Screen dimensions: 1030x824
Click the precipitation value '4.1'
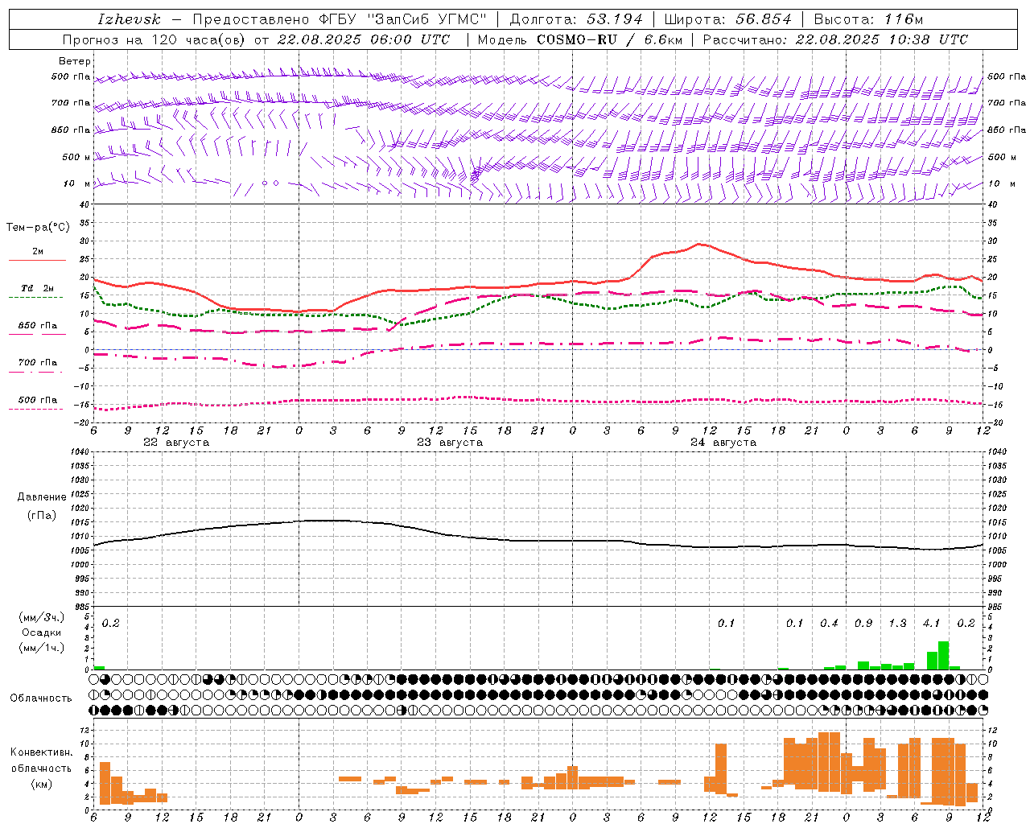[931, 624]
